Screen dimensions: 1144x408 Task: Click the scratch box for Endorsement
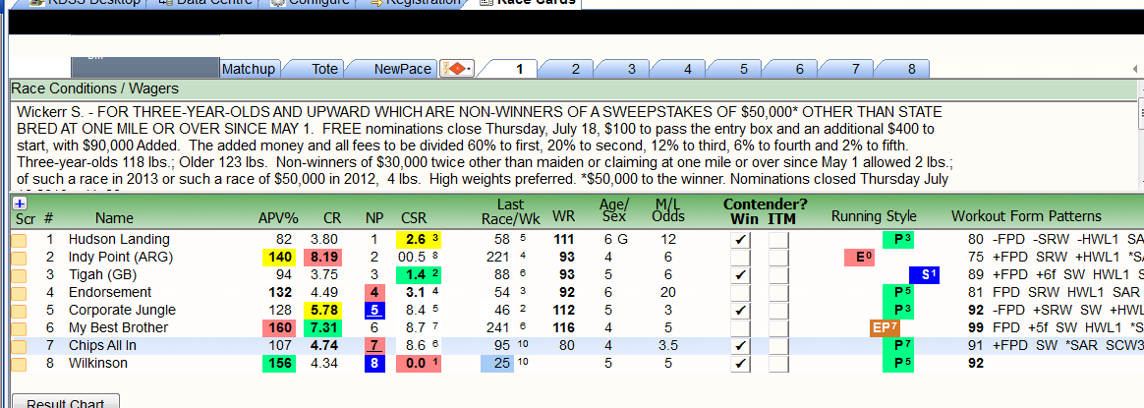[x=19, y=292]
